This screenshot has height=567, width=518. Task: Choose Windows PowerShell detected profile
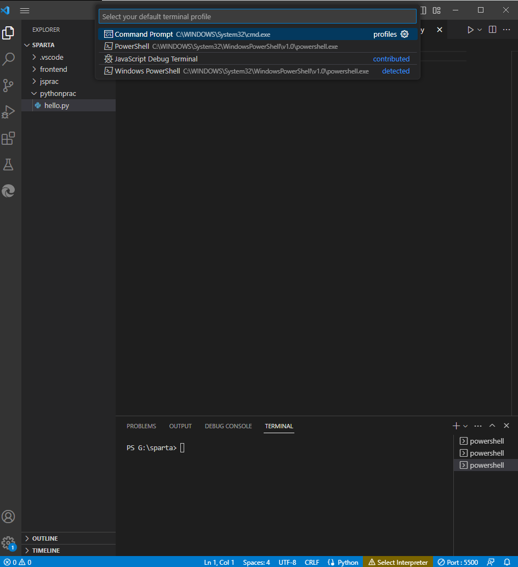[258, 71]
